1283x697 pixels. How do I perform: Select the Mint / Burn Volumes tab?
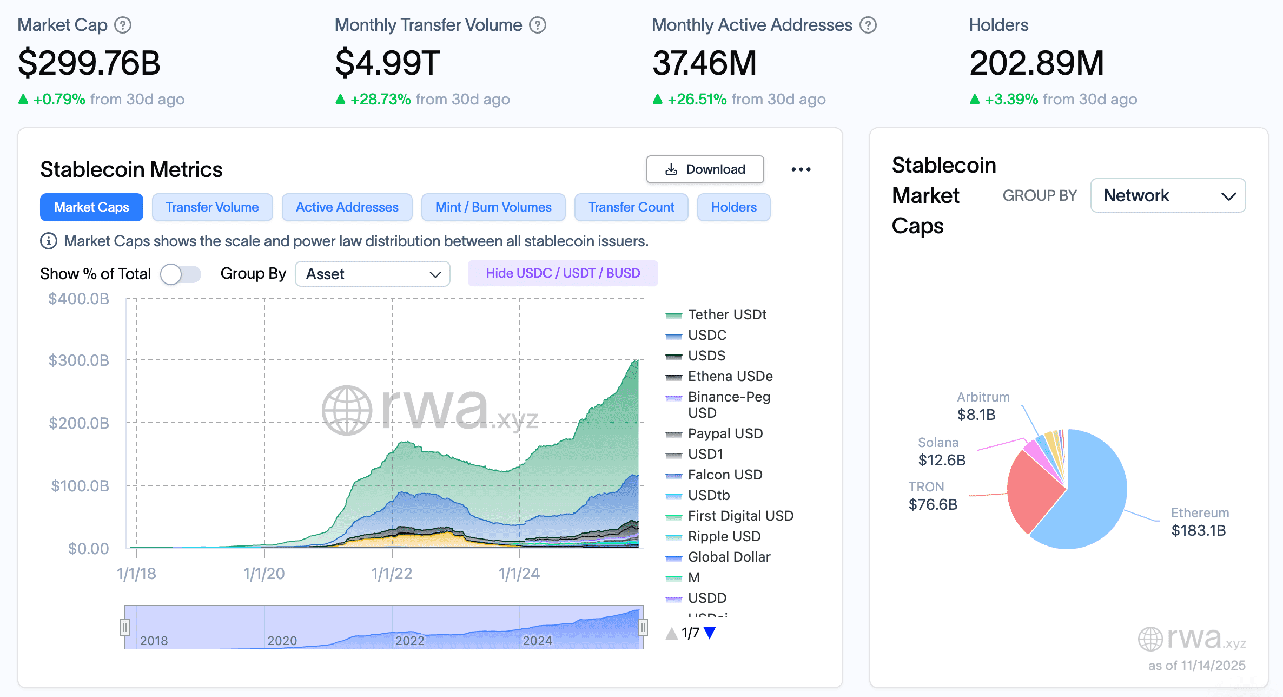(x=493, y=207)
